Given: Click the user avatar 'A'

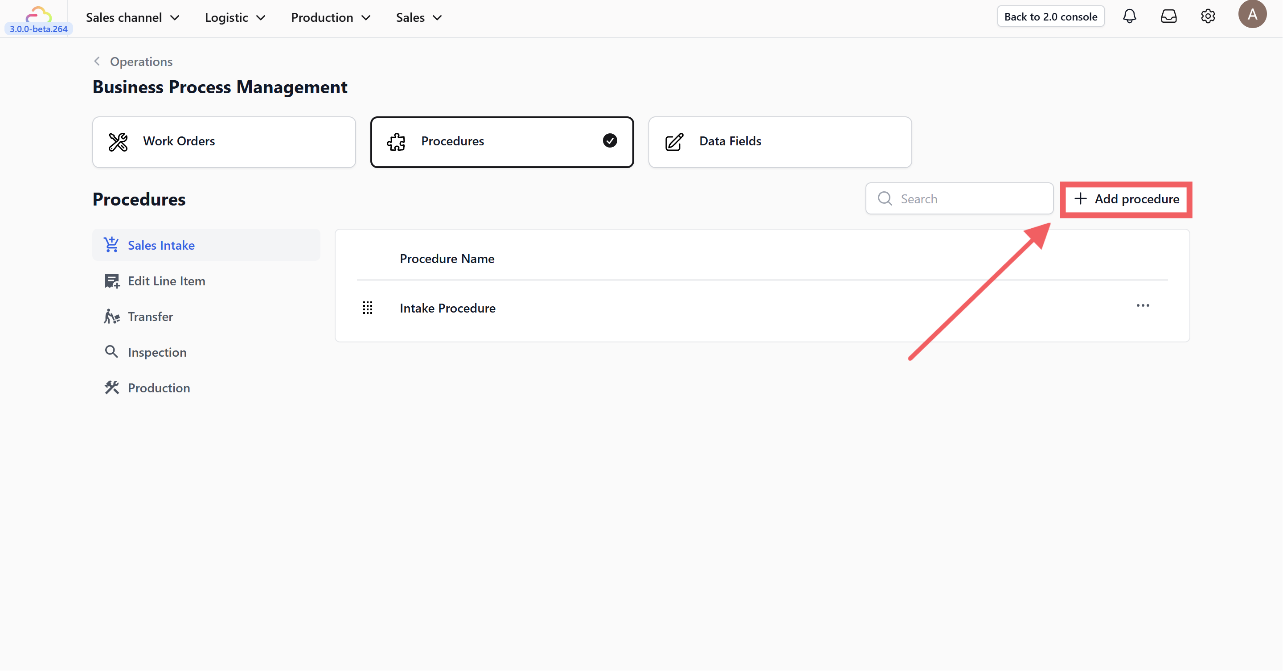Looking at the screenshot, I should tap(1252, 14).
